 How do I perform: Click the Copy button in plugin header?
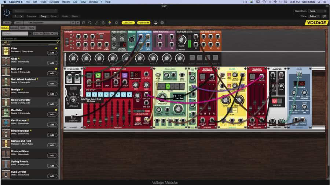[44, 16]
